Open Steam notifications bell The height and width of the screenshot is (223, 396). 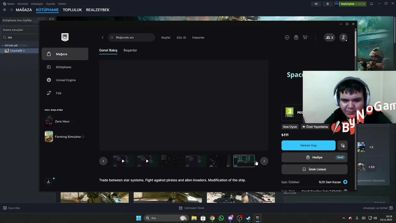328,4
